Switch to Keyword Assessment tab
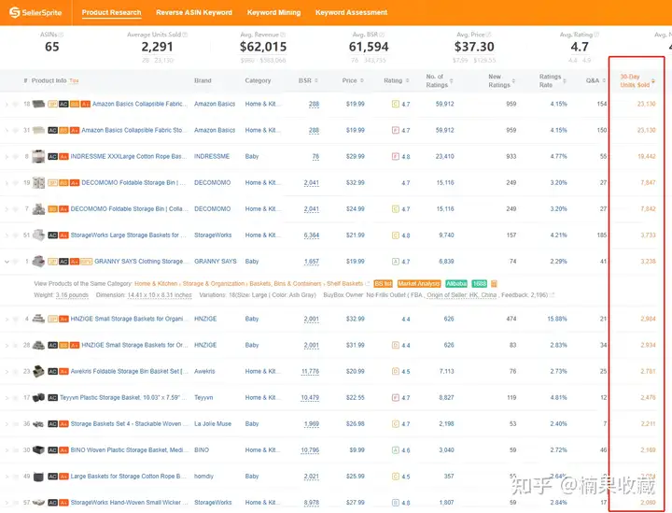Screen dimensions: 672x513 [x=352, y=12]
